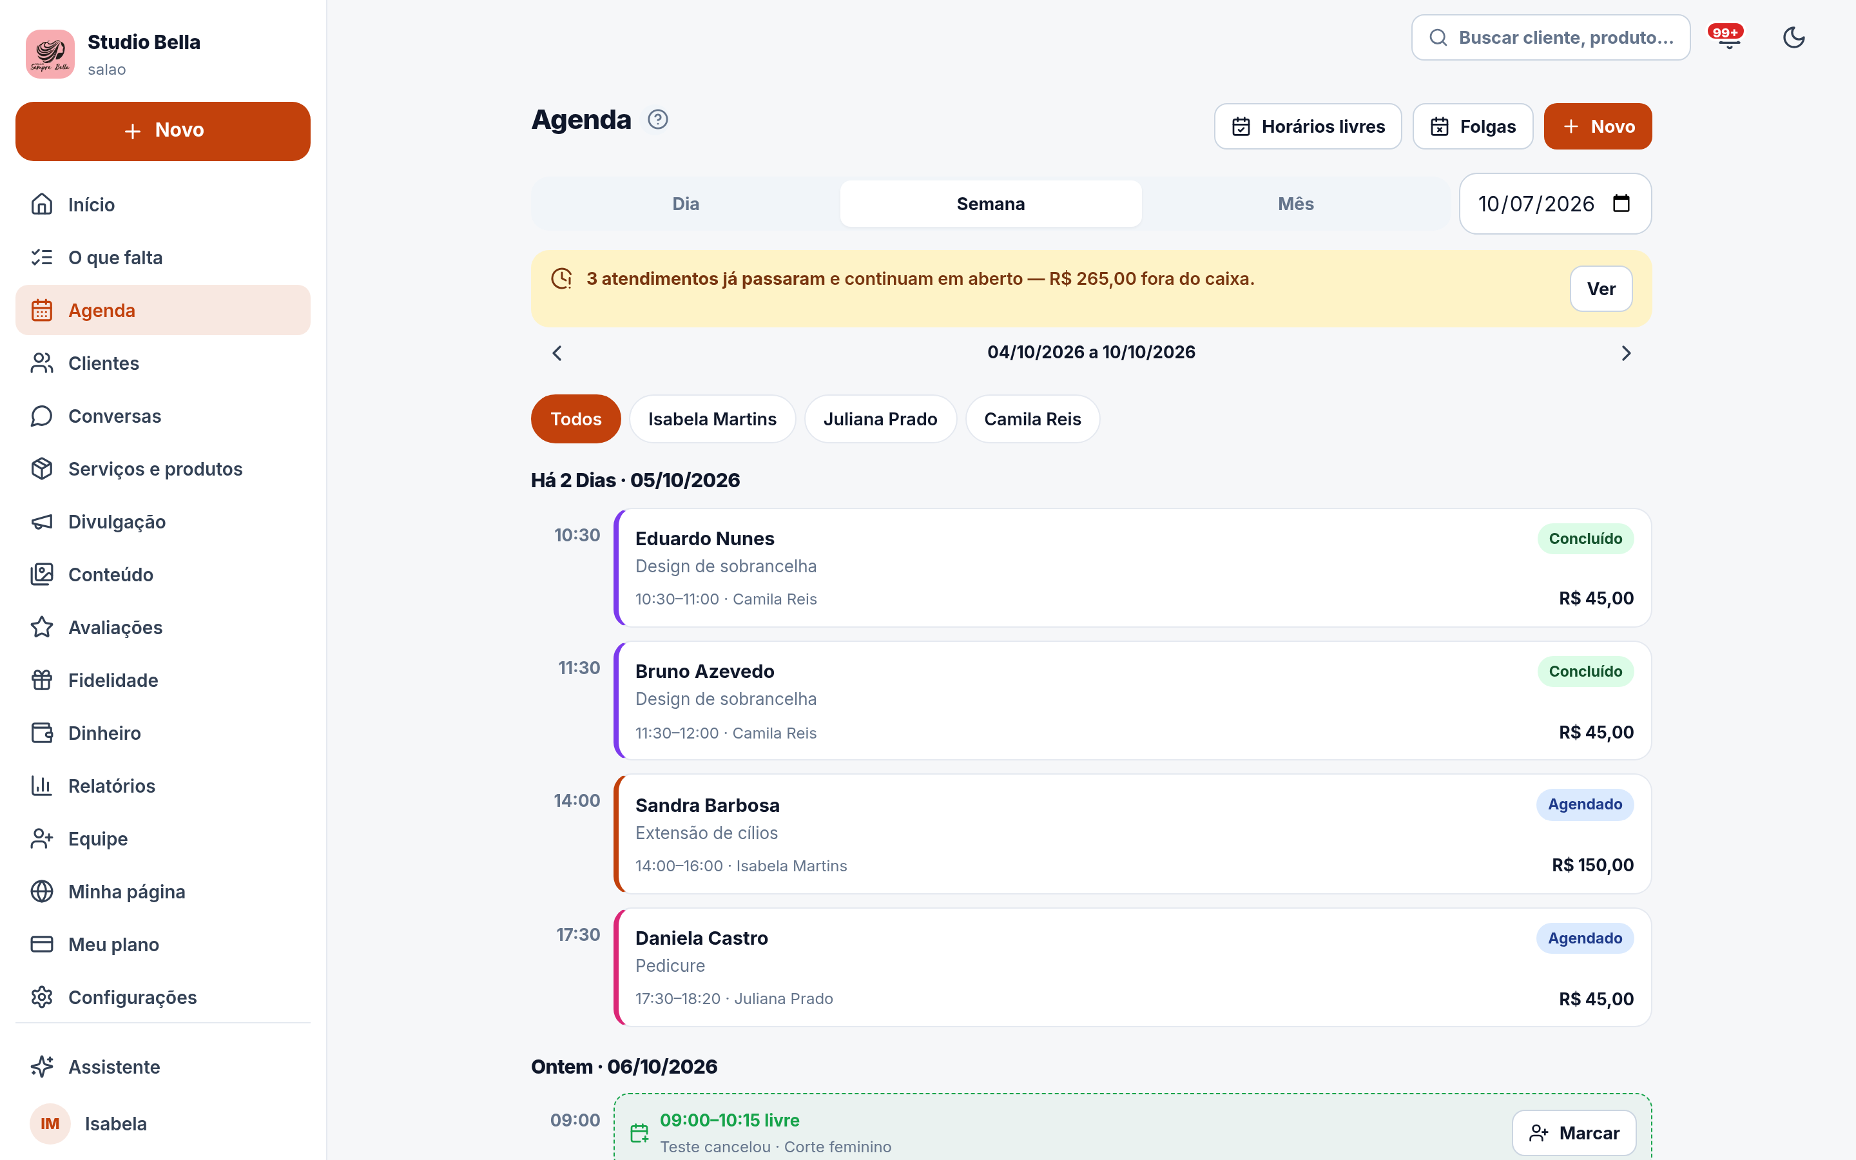Go to previous week chevron
The height and width of the screenshot is (1160, 1856).
coord(557,353)
